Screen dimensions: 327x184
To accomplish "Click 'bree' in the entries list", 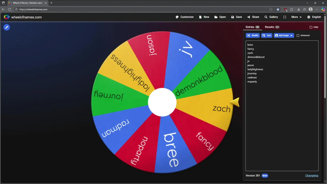I will [x=250, y=45].
